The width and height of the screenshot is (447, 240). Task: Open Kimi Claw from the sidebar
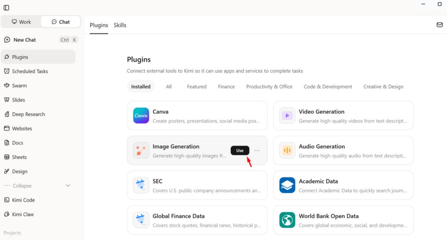click(38, 214)
